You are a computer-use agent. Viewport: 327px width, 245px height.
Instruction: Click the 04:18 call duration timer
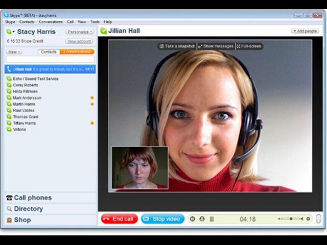pyautogui.click(x=247, y=219)
